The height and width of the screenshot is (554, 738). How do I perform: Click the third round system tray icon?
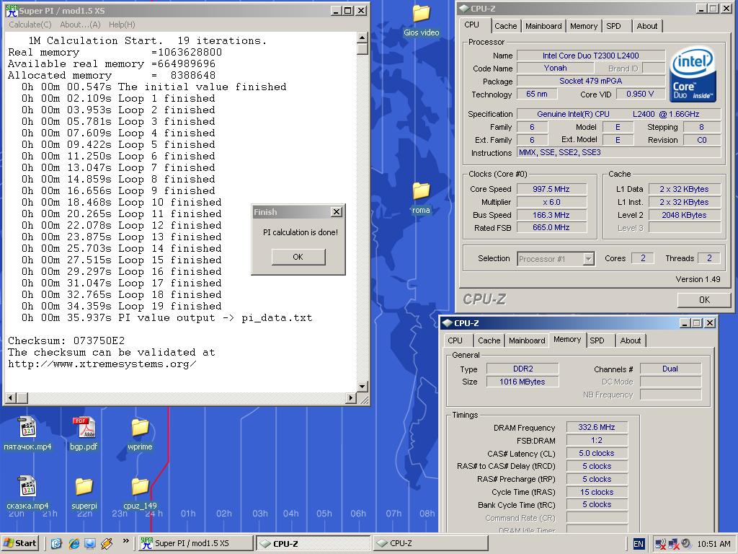pyautogui.click(x=686, y=544)
